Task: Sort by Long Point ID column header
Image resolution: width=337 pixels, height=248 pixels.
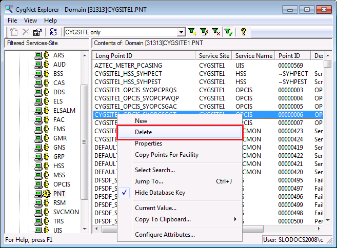Action: click(144, 56)
